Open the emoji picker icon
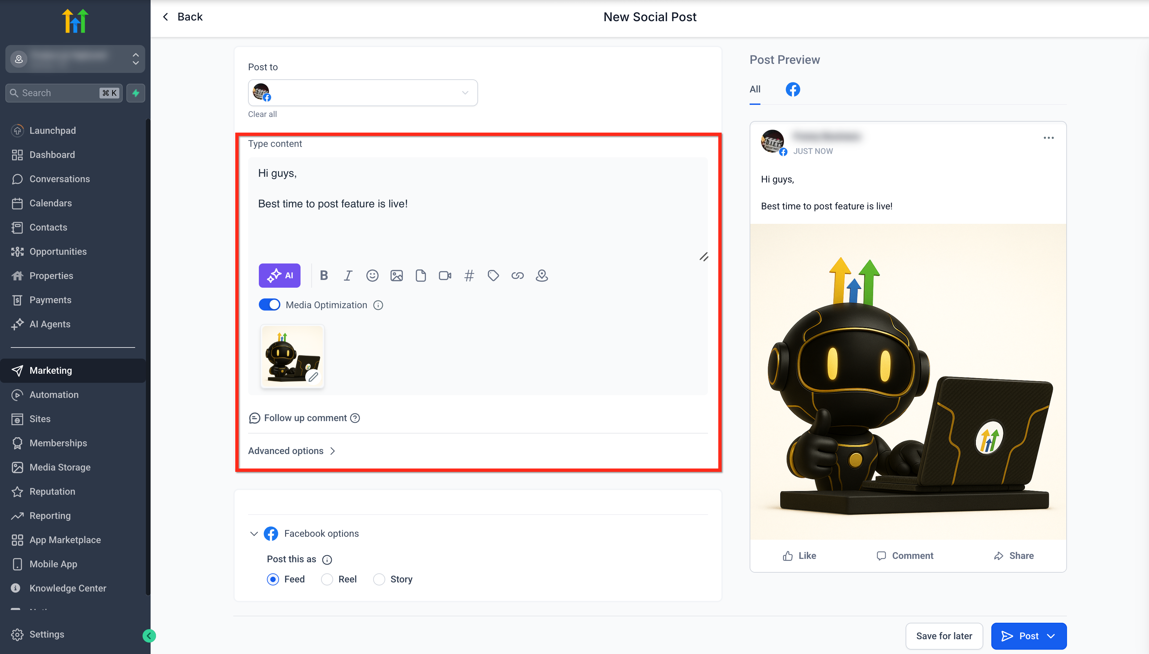1149x654 pixels. (372, 275)
